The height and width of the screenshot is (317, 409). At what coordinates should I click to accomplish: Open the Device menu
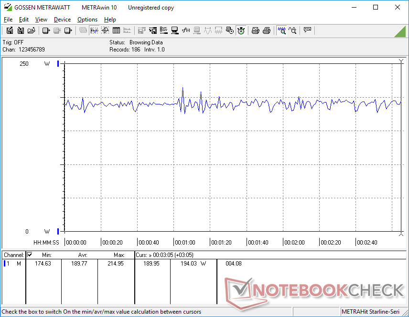click(62, 20)
